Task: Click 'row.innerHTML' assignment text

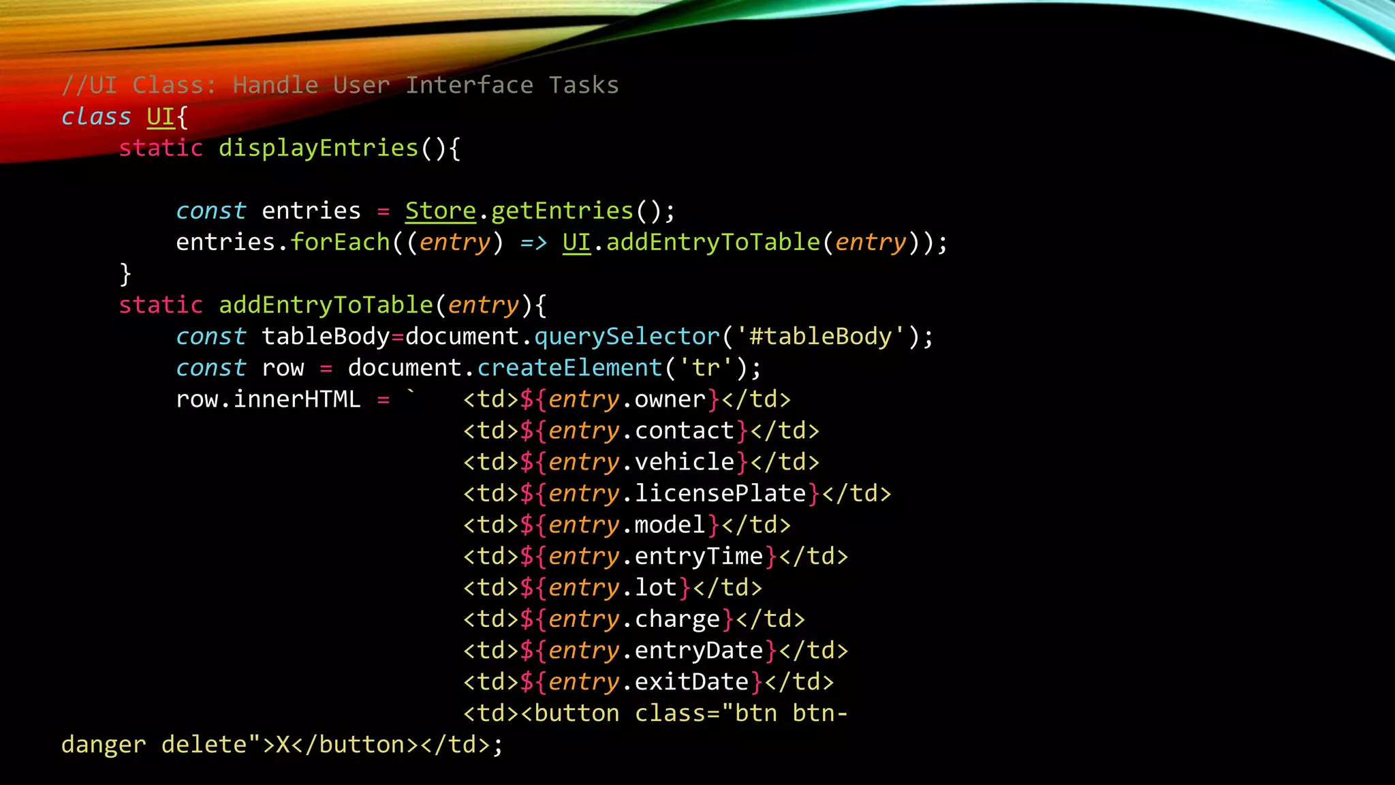Action: coord(268,399)
